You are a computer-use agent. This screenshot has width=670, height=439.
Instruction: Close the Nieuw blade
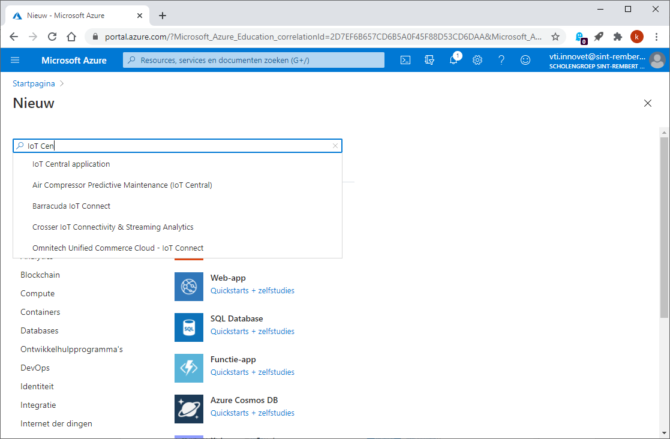[x=648, y=103]
